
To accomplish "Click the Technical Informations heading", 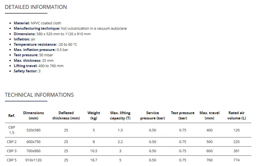I will point(39,95).
